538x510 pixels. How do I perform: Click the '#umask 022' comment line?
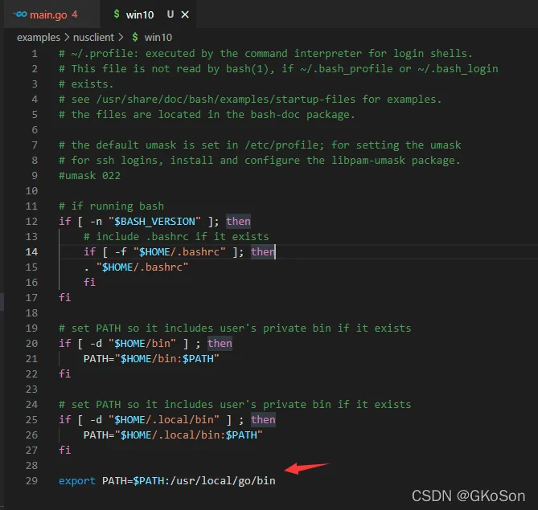[x=89, y=176]
